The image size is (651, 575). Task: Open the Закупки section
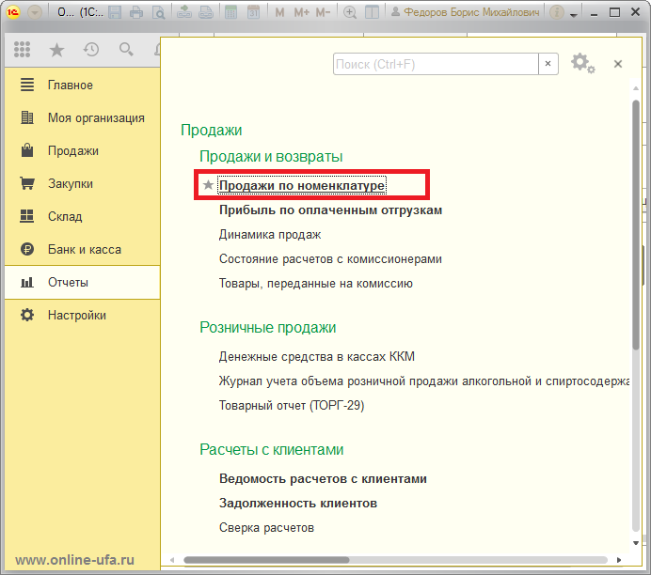(83, 183)
